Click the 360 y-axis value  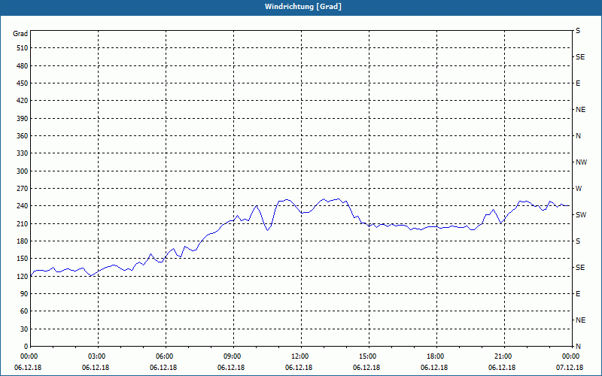point(23,136)
